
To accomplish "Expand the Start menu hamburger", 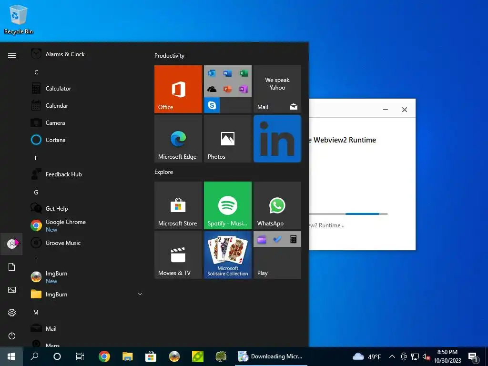I will point(12,55).
